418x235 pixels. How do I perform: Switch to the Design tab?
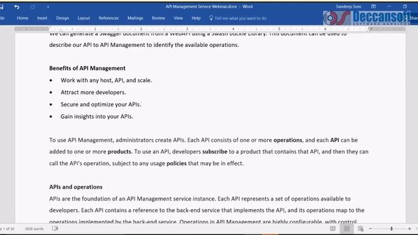coord(63,18)
